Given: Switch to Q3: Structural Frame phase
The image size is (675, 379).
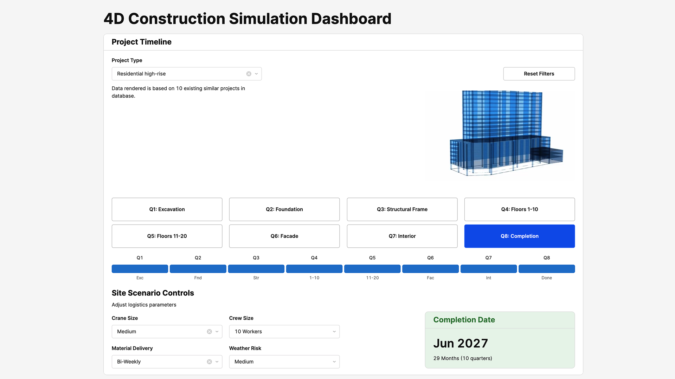Looking at the screenshot, I should click(402, 210).
